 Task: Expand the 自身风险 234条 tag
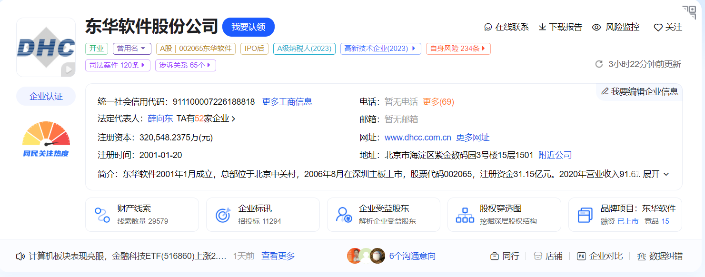pyautogui.click(x=458, y=49)
